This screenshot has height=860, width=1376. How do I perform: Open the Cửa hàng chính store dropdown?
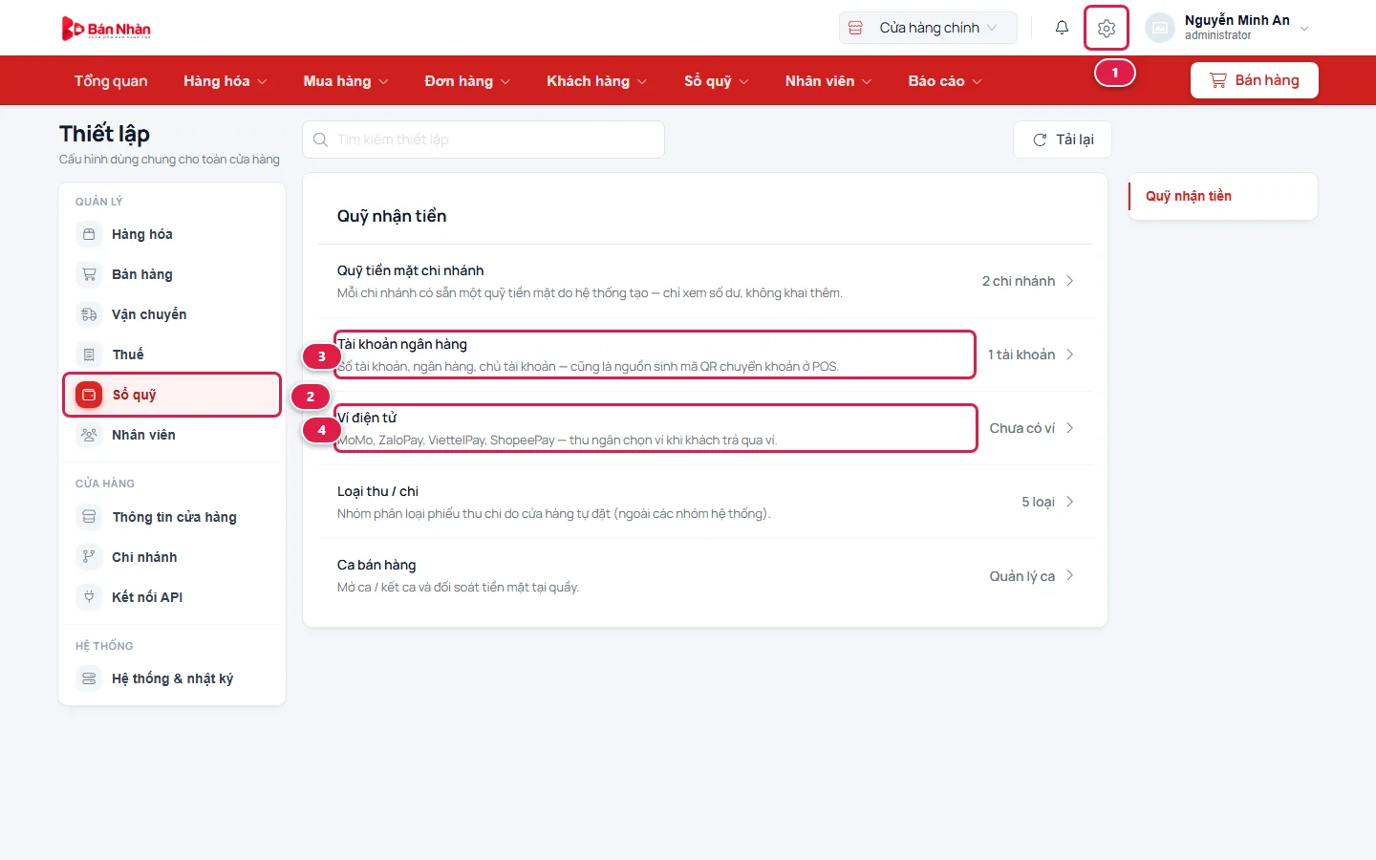928,28
